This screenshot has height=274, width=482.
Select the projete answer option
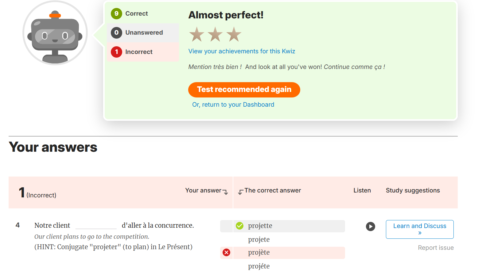259,239
